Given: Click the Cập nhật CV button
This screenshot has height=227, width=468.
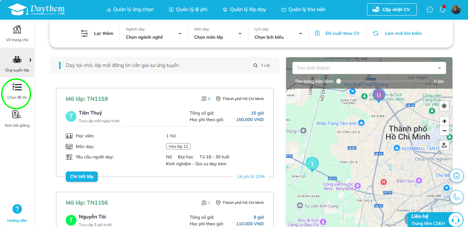Looking at the screenshot, I should (392, 10).
